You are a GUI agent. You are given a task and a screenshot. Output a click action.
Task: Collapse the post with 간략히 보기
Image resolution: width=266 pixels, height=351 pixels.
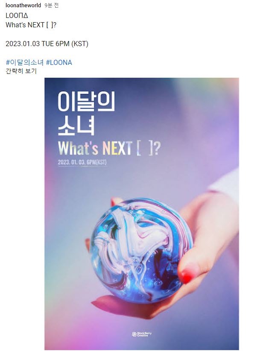pos(21,71)
